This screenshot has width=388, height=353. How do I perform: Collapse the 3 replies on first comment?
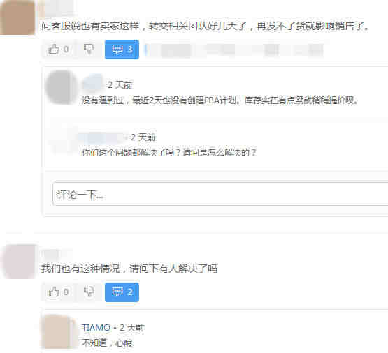122,50
